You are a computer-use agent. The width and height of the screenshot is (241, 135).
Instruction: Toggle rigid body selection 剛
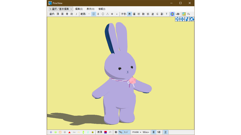(x=72, y=14)
